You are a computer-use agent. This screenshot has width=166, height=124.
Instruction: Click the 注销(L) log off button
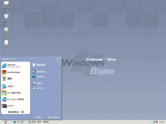(x=37, y=117)
